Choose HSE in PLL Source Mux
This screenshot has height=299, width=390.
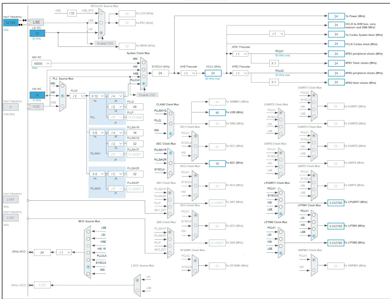tap(62, 106)
